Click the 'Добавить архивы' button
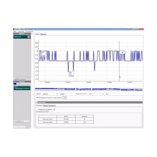 20,78
